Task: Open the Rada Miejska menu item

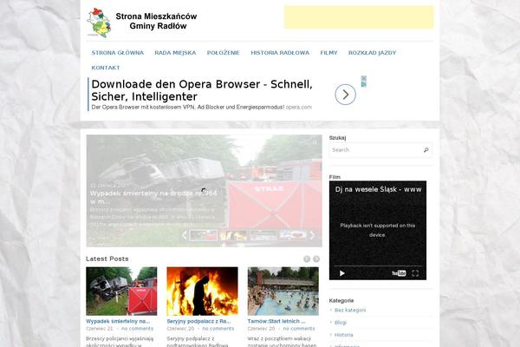Action: [x=175, y=53]
